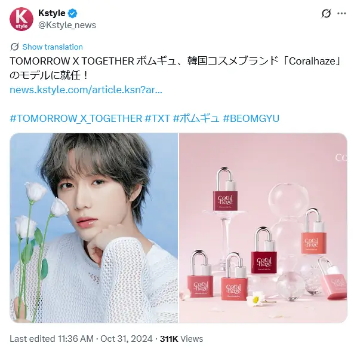
Task: Open hashtag #TOMORROW_X_TOGETHER
Action: (x=76, y=118)
